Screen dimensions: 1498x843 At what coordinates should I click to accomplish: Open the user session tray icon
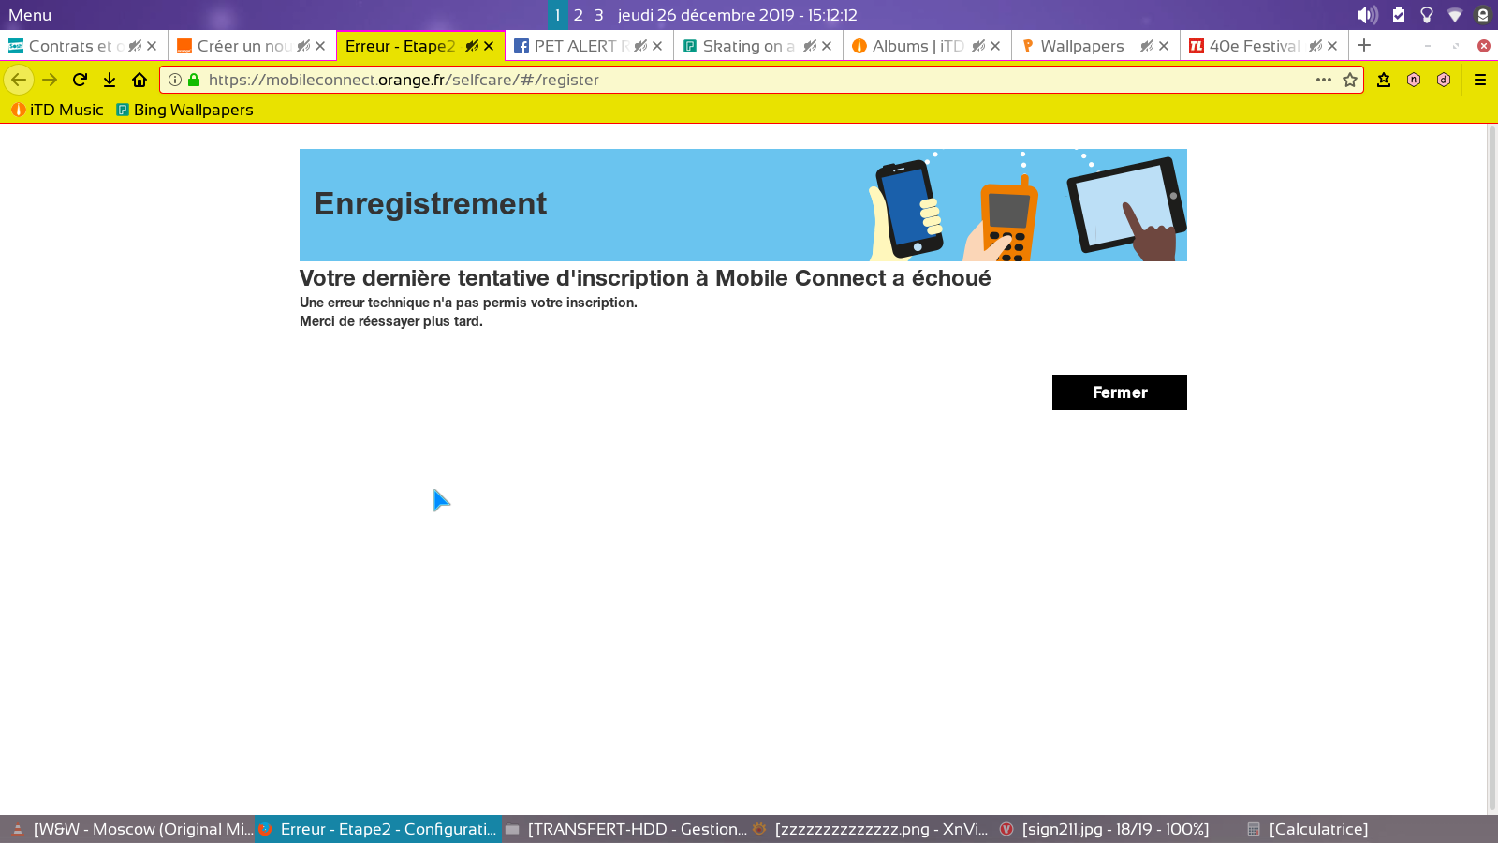coord(1483,15)
